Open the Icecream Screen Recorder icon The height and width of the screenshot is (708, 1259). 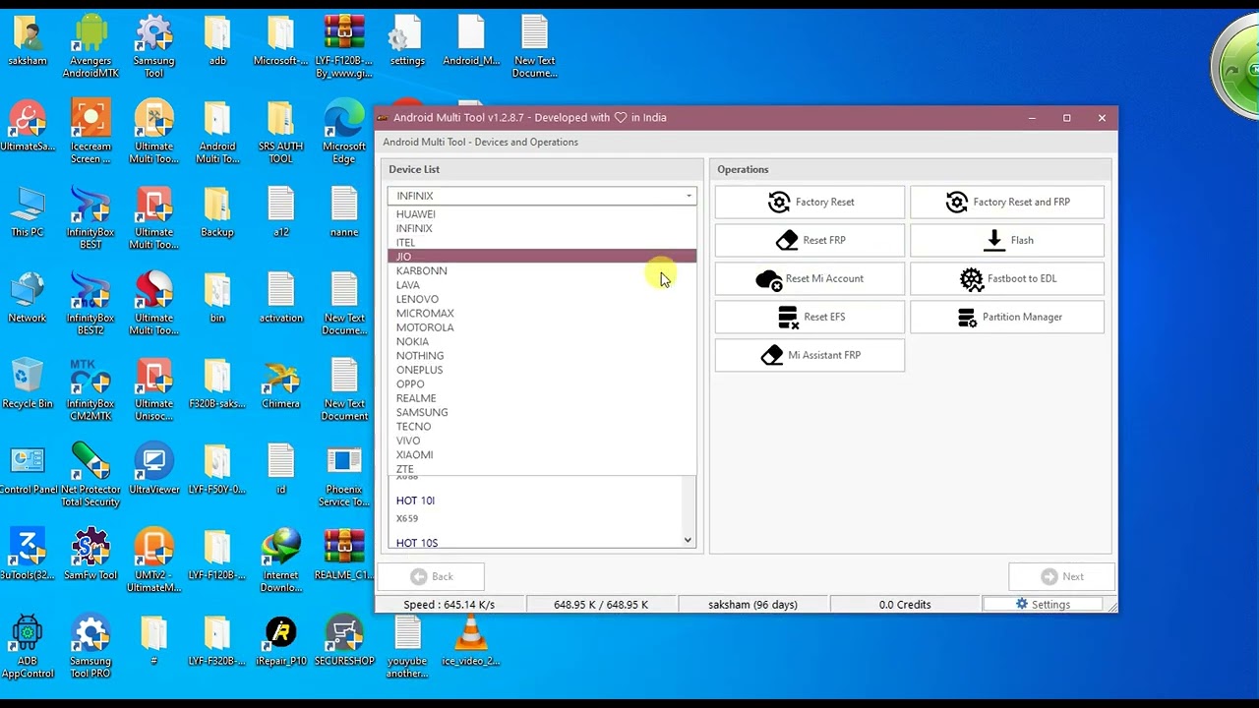(x=90, y=133)
